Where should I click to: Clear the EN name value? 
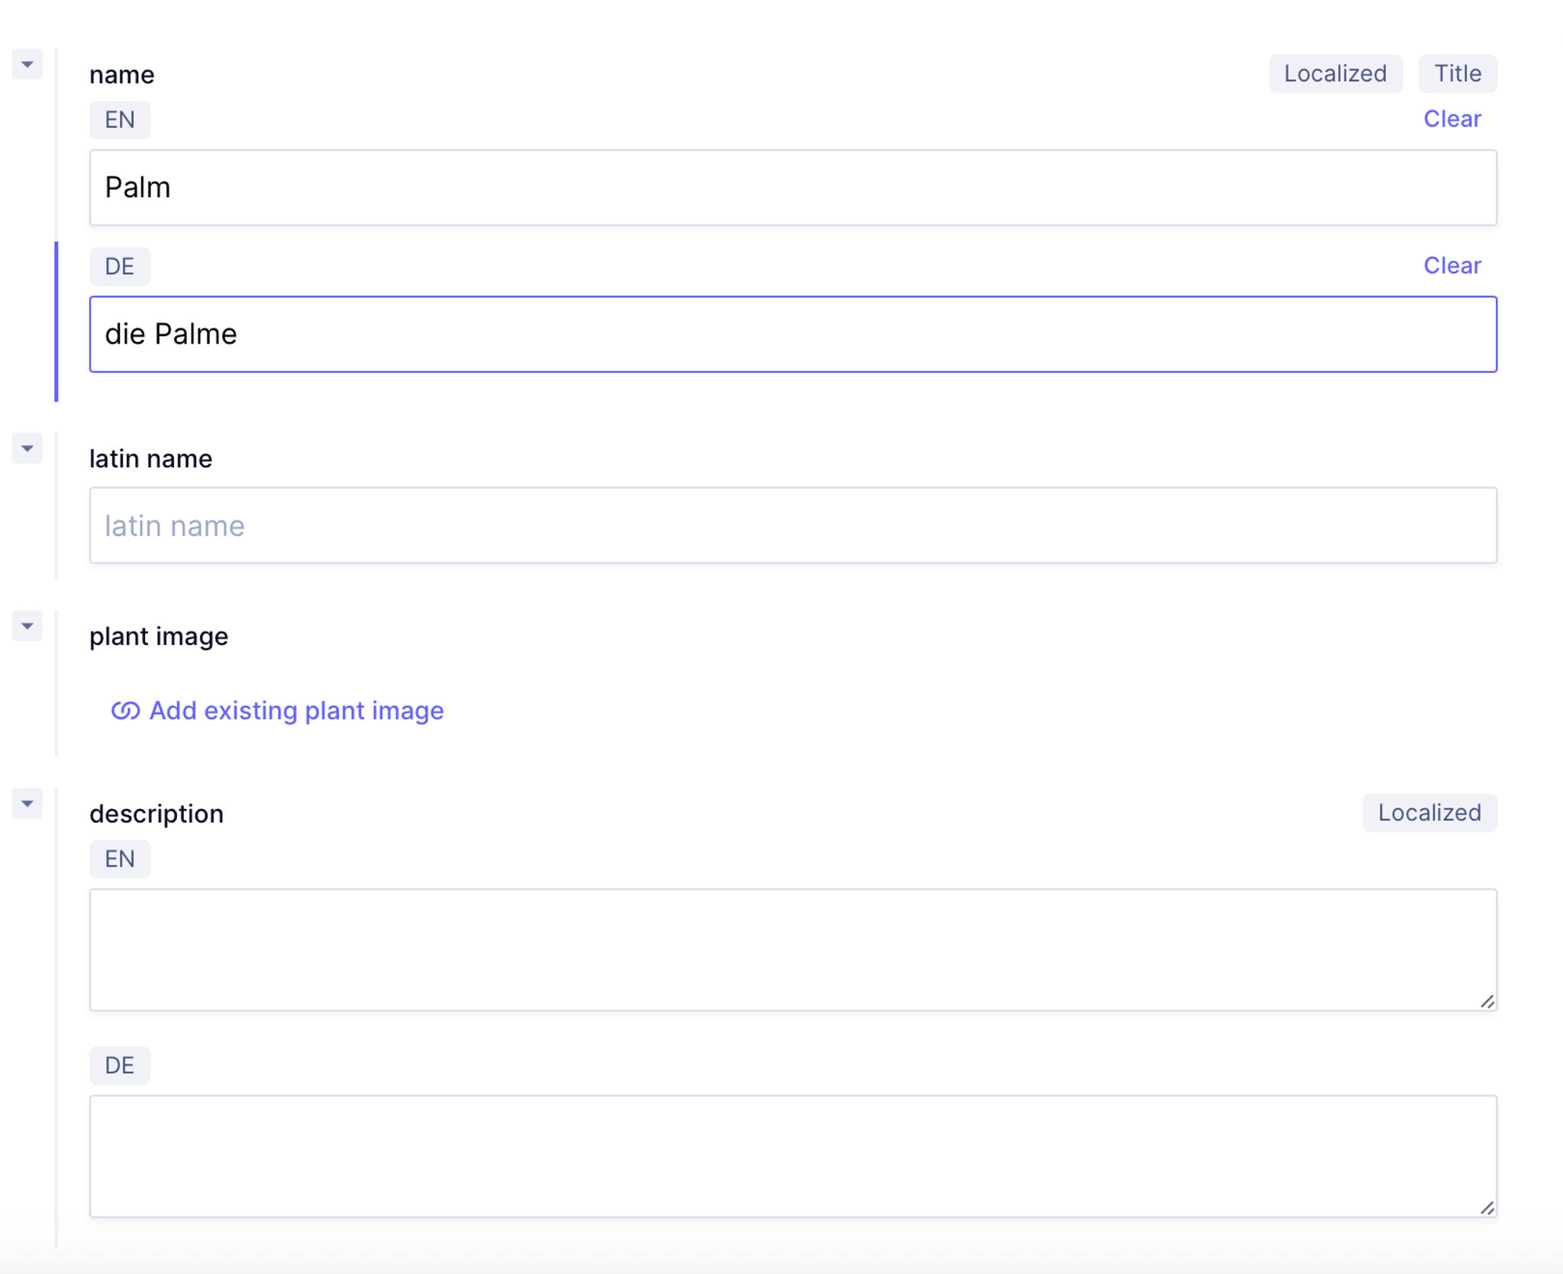click(x=1452, y=119)
